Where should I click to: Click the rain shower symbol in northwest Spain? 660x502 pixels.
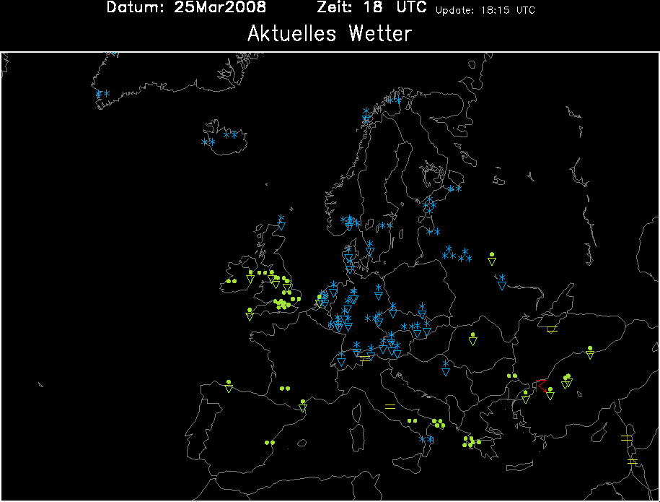point(229,386)
